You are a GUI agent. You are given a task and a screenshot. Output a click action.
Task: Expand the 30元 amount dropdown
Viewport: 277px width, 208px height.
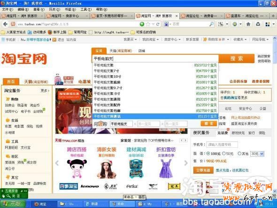click(262, 154)
